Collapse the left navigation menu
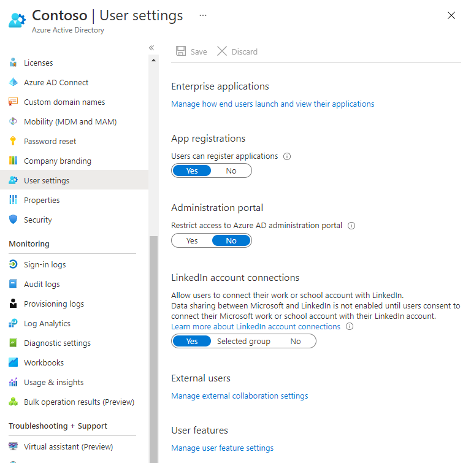 151,48
